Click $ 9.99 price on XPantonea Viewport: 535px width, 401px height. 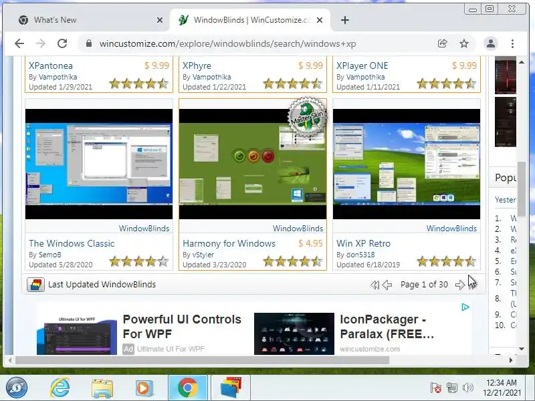156,65
